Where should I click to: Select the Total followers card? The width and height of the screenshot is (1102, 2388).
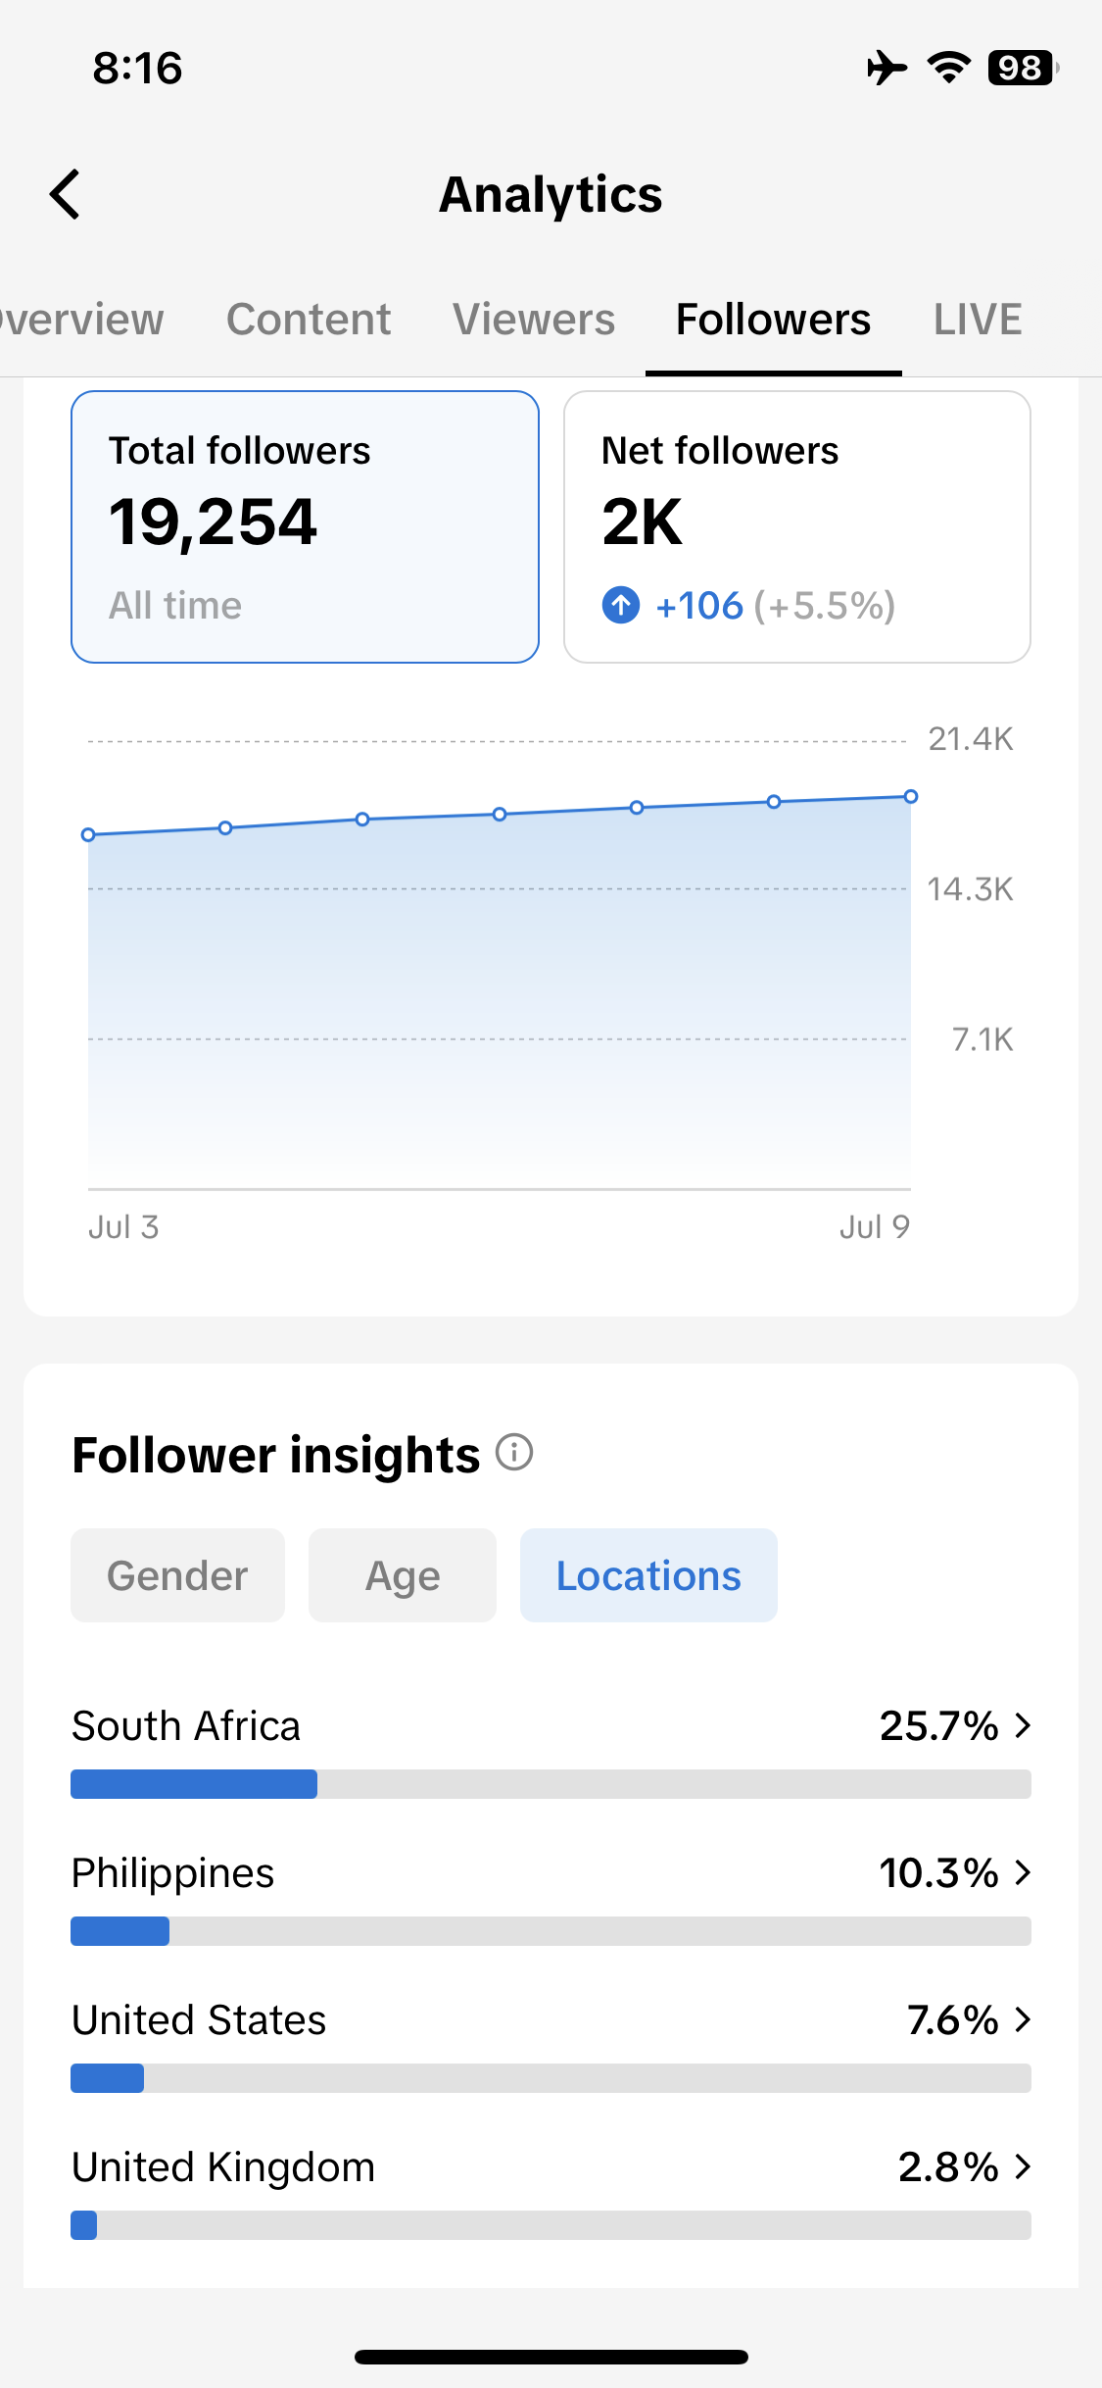coord(305,526)
